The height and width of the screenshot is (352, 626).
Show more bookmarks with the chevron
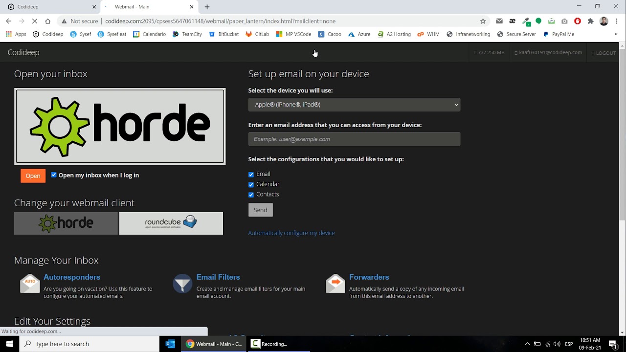pyautogui.click(x=616, y=34)
